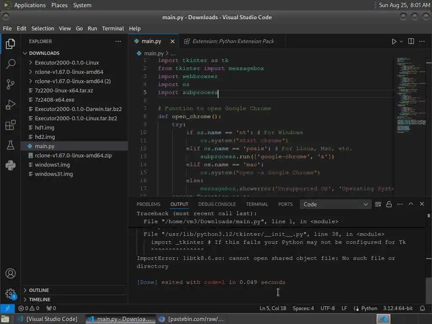The height and width of the screenshot is (324, 432).
Task: Open the Source Control view
Action: (10, 84)
